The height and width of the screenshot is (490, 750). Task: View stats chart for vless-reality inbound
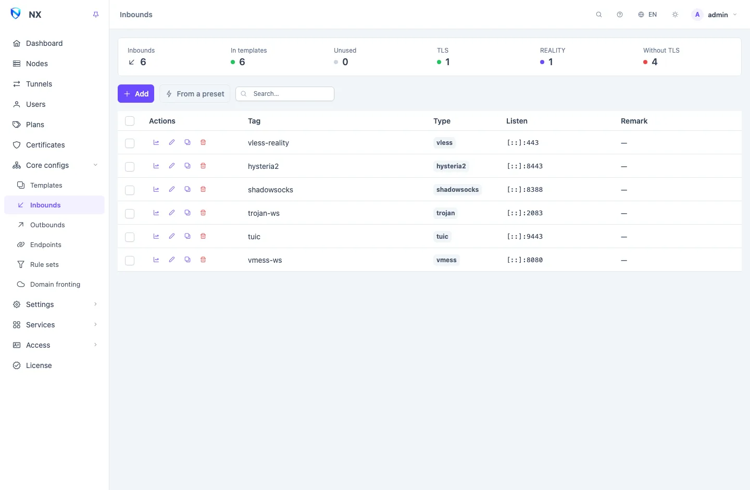click(156, 142)
